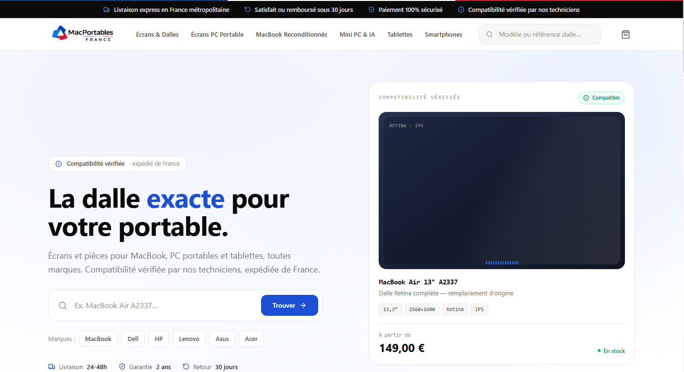Click the truck icon next to Livraison 24-48h
The image size is (684, 372).
click(x=52, y=367)
